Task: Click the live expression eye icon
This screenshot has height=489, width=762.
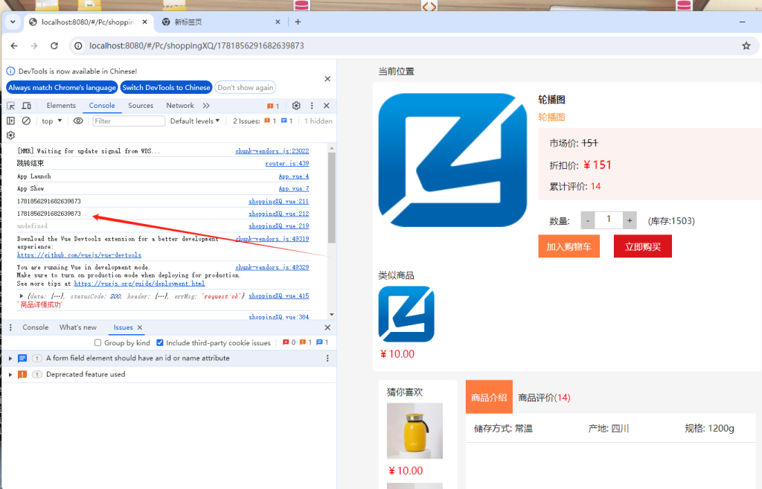Action: 78,121
